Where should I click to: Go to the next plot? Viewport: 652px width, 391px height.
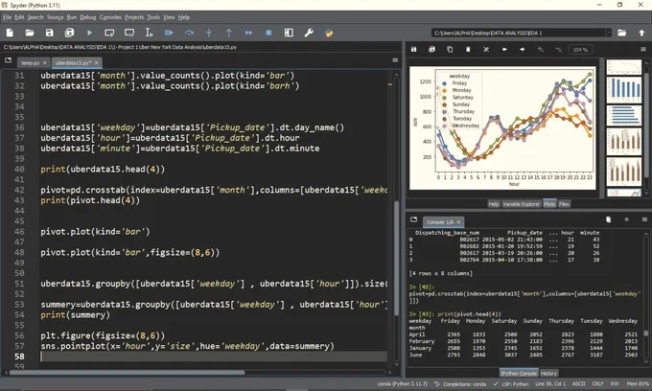tap(523, 50)
